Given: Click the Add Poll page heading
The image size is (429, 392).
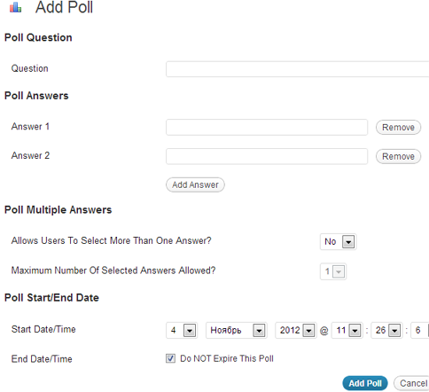Looking at the screenshot, I should [64, 7].
